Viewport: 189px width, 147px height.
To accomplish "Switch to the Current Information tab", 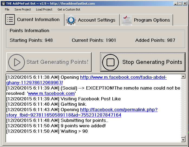I will [x=33, y=20].
